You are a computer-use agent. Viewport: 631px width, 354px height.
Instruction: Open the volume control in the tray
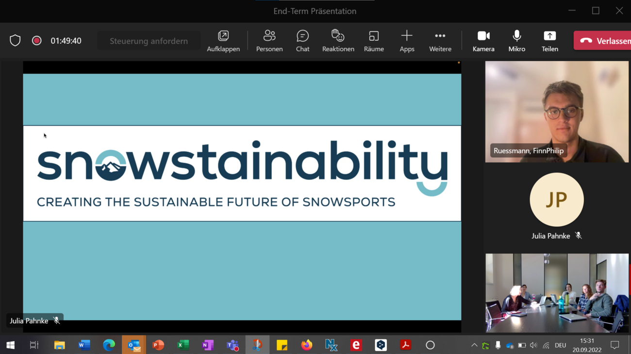click(533, 346)
